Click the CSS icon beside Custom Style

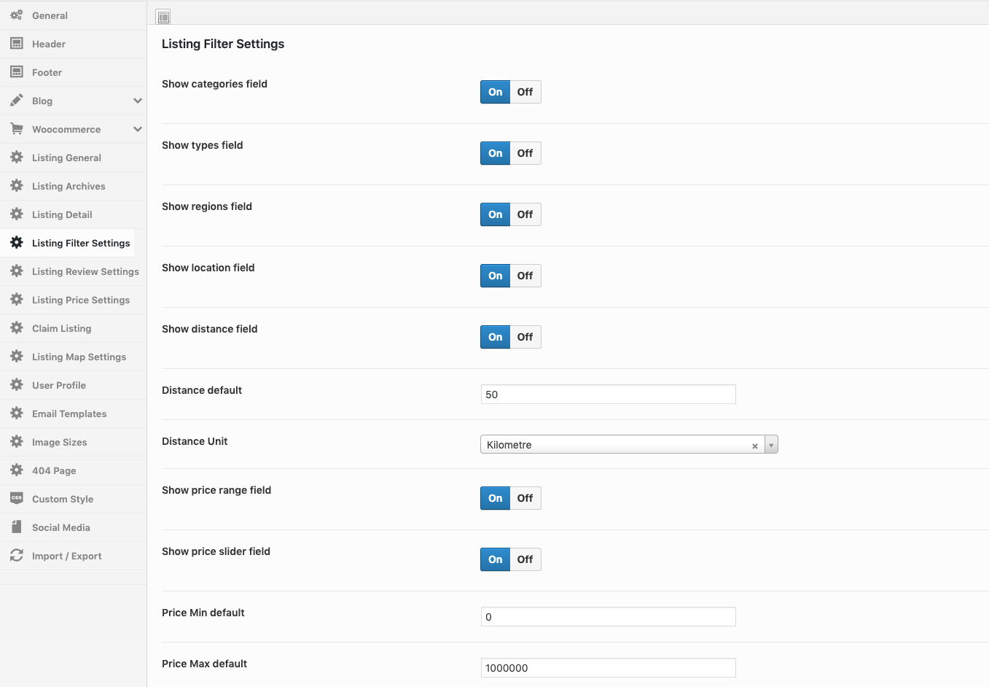[16, 499]
